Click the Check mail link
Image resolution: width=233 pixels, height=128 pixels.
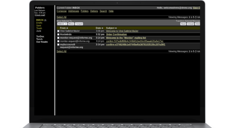point(40,15)
